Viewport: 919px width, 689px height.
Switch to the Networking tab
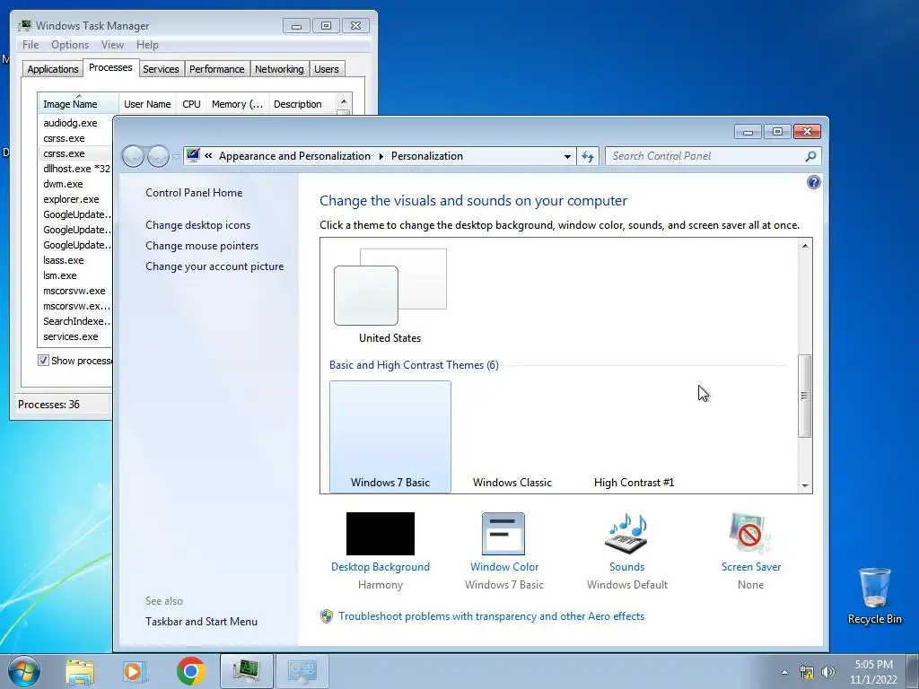[x=279, y=69]
